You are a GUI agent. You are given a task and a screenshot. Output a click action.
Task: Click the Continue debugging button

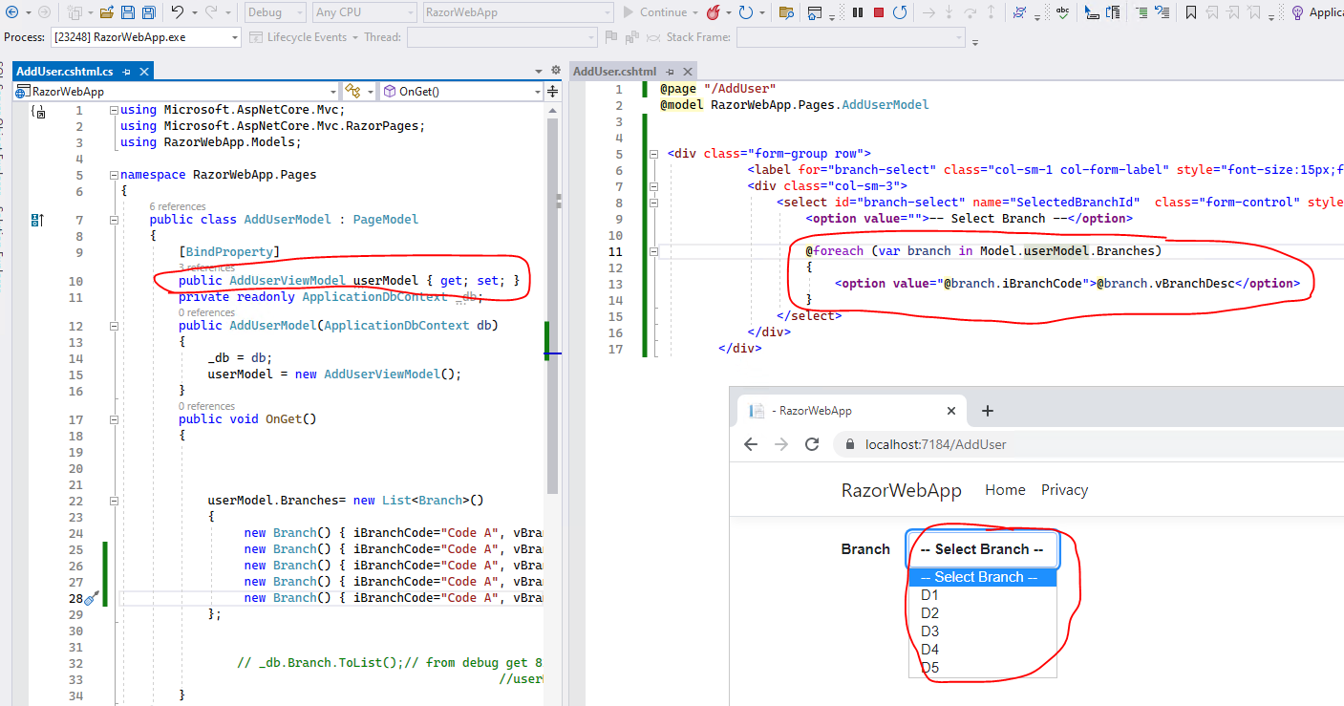click(x=655, y=12)
